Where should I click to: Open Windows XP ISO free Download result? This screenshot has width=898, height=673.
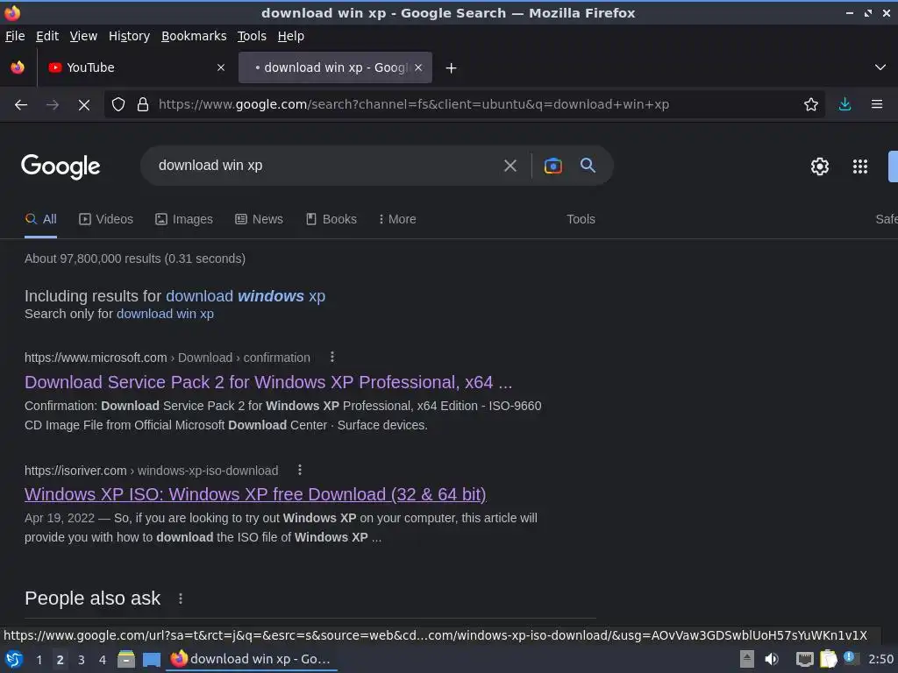tap(255, 494)
